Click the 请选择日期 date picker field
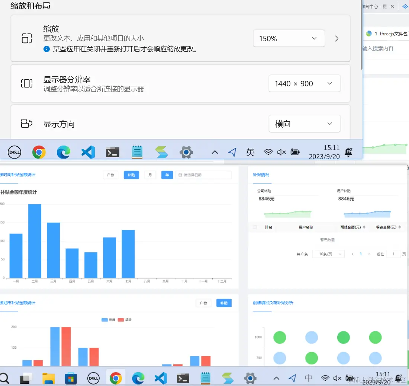 (203, 175)
